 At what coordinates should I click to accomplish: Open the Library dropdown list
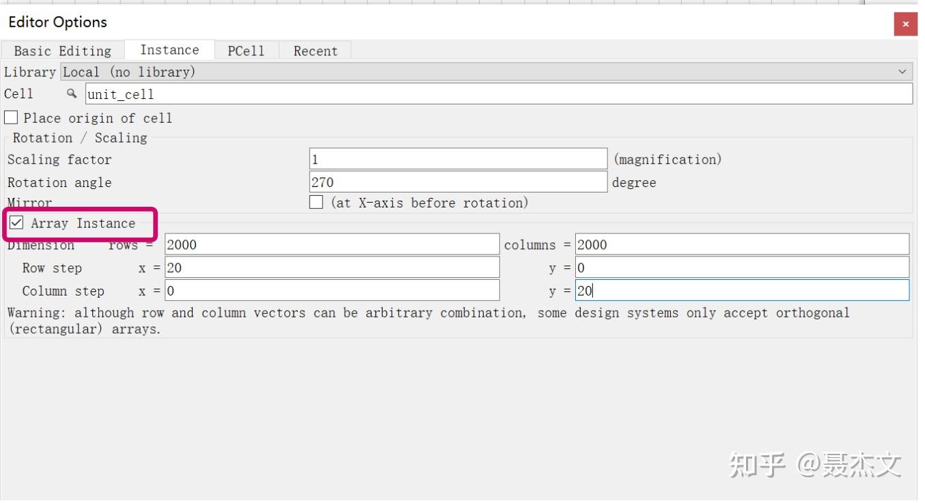478,72
